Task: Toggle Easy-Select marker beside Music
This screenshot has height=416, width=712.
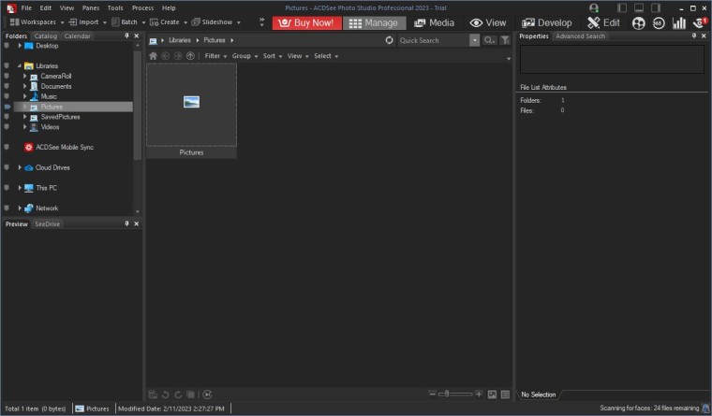Action: [7, 96]
